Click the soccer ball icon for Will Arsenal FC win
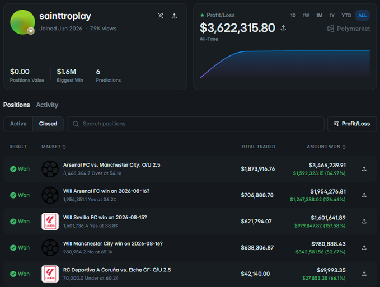Image resolution: width=380 pixels, height=287 pixels. 50,195
